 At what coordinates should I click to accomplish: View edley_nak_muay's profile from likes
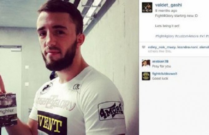[162, 47]
